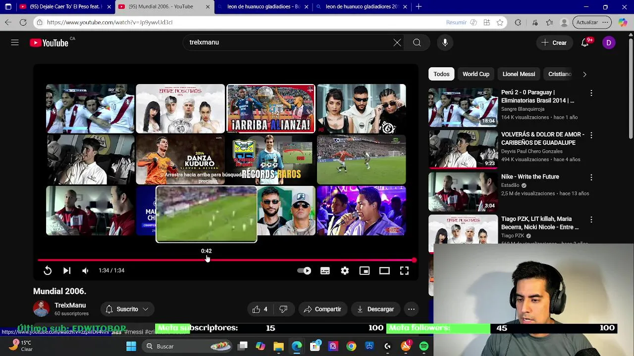Go to the YouTube home logo
The height and width of the screenshot is (356, 634).
click(x=49, y=43)
